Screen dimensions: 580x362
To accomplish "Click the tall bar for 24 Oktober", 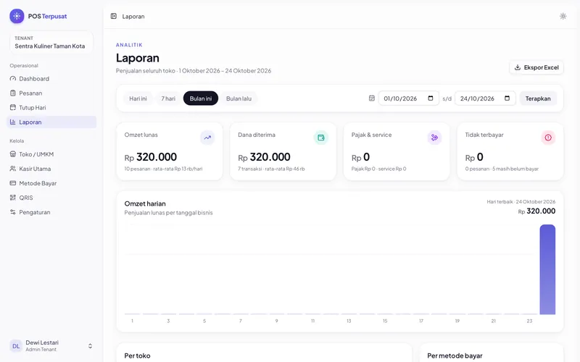I will coord(547,269).
